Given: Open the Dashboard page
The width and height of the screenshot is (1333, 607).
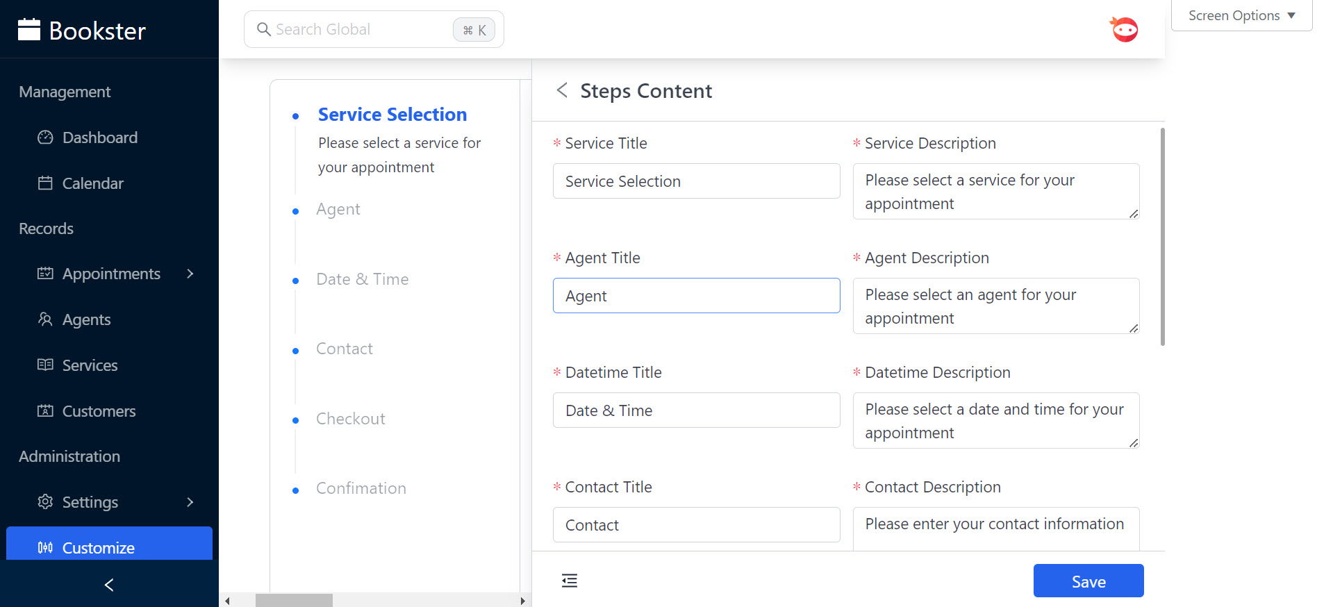Looking at the screenshot, I should pyautogui.click(x=99, y=138).
